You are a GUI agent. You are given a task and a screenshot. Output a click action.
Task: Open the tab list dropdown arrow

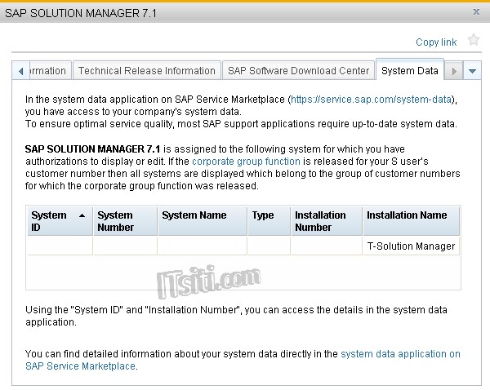pyautogui.click(x=473, y=71)
